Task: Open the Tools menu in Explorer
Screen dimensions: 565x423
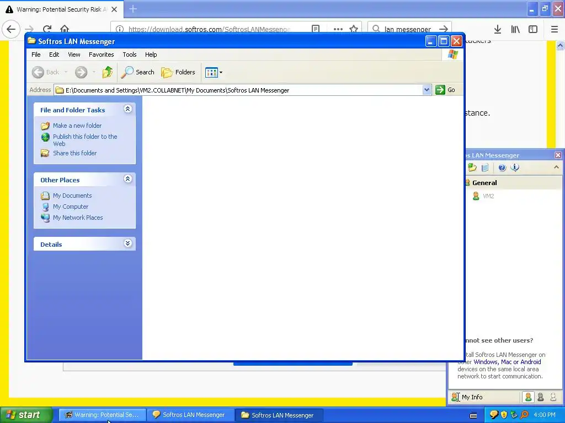Action: [129, 55]
